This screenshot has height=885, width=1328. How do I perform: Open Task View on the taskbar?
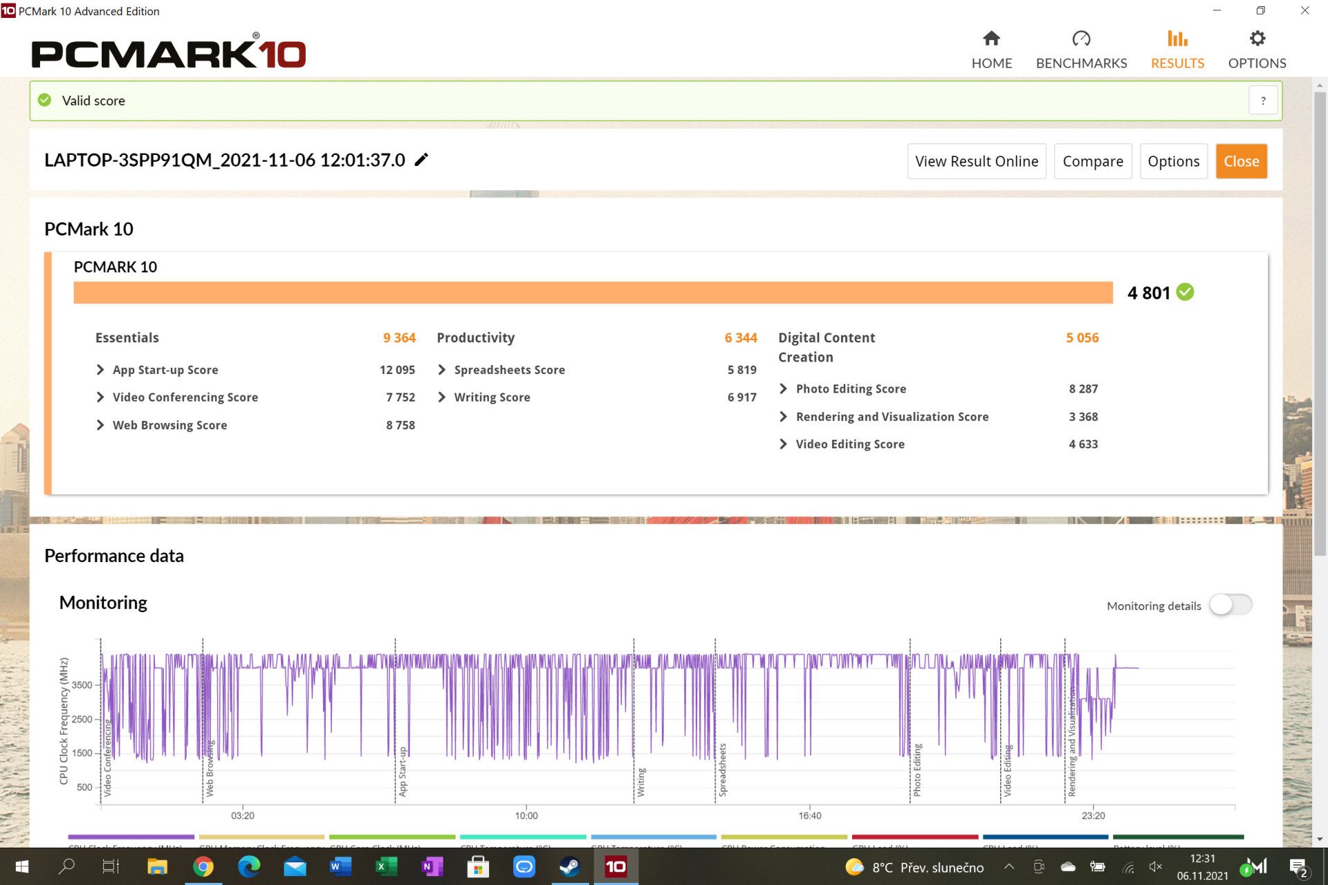pyautogui.click(x=111, y=866)
